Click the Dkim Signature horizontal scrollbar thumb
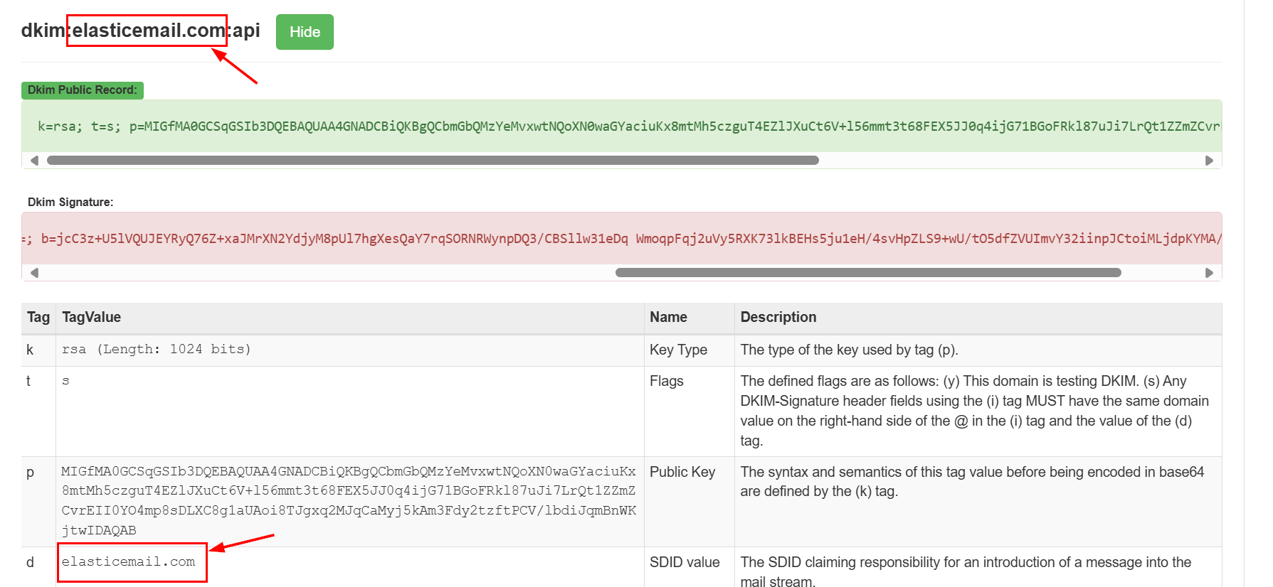The image size is (1273, 587). tap(868, 273)
